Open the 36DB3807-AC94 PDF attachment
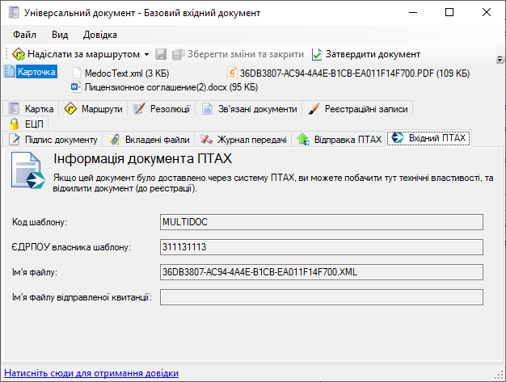The width and height of the screenshot is (506, 382). coord(354,73)
